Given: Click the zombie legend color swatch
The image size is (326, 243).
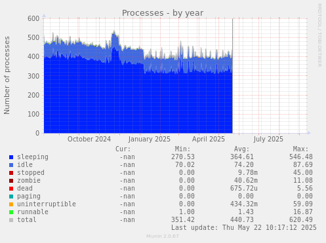Looking at the screenshot, I should click(11, 181).
